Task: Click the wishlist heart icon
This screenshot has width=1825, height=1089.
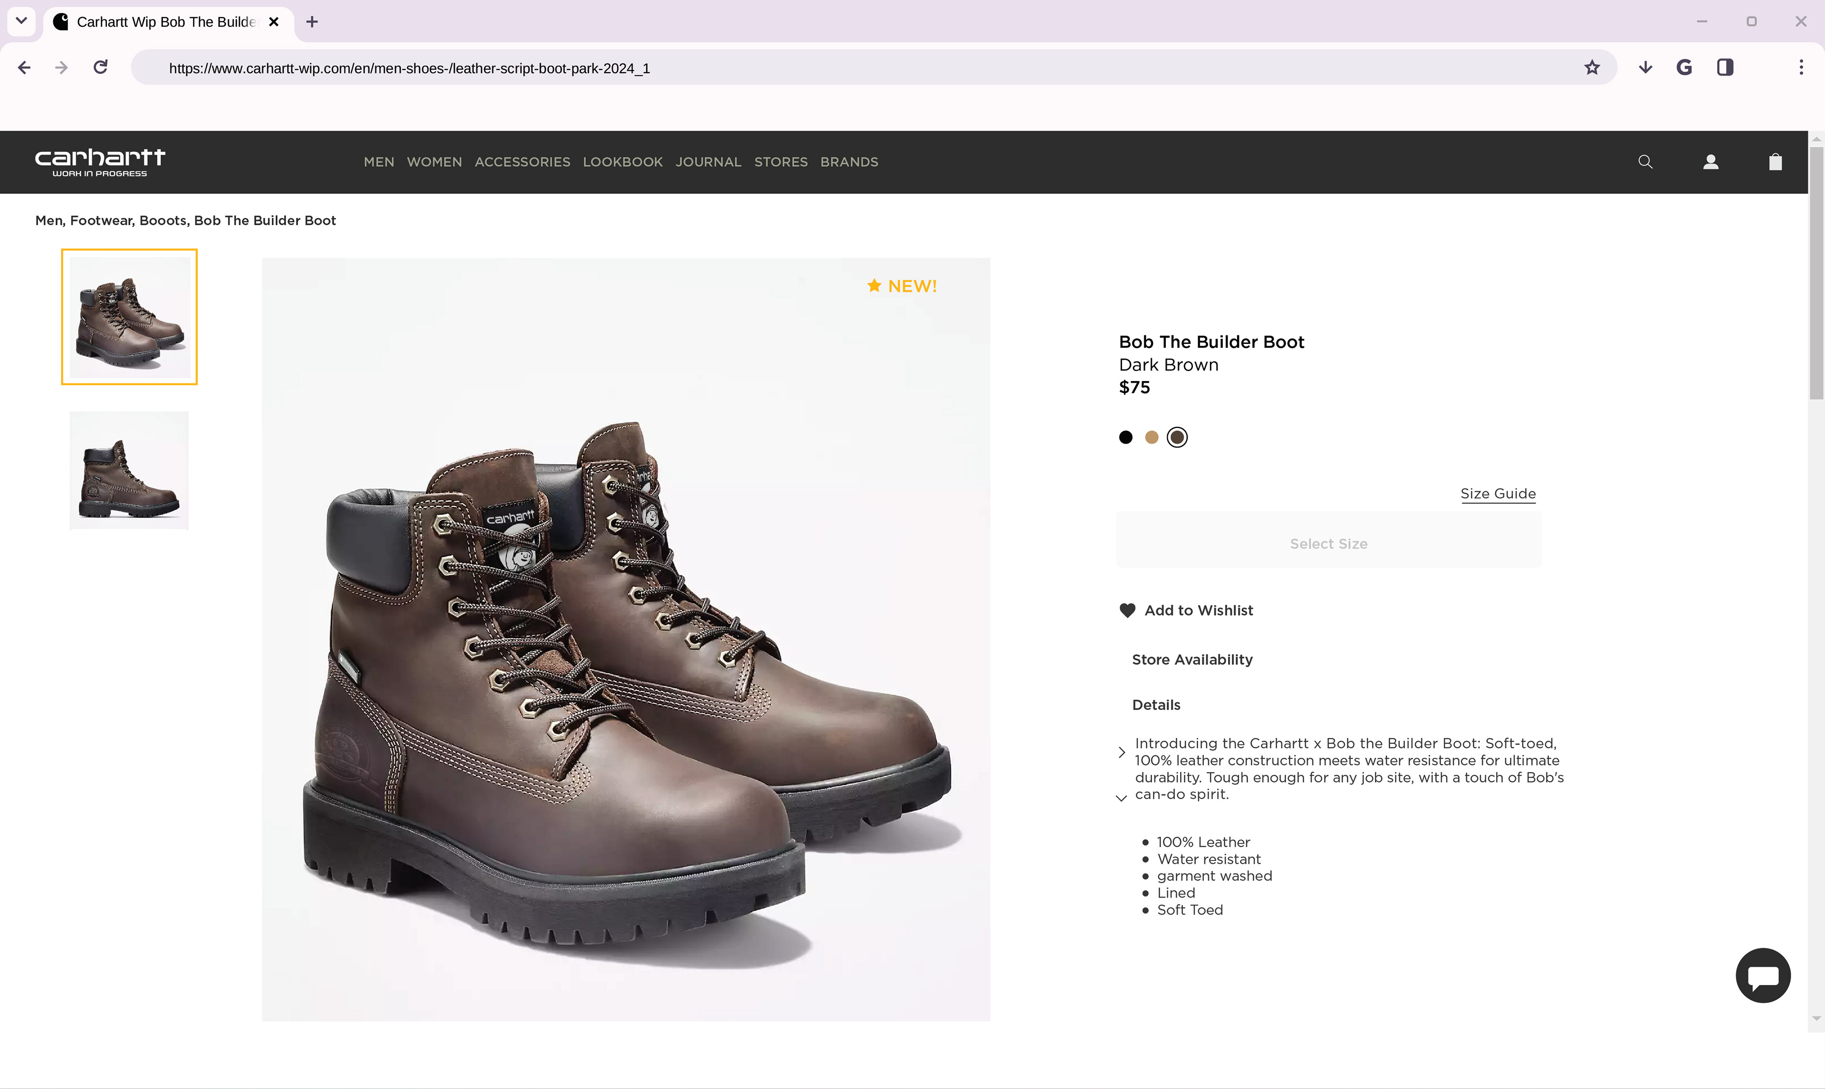Action: [1127, 611]
